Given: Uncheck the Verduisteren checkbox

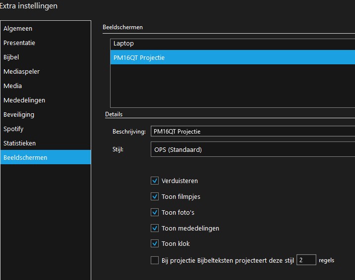Looking at the screenshot, I should [x=155, y=181].
